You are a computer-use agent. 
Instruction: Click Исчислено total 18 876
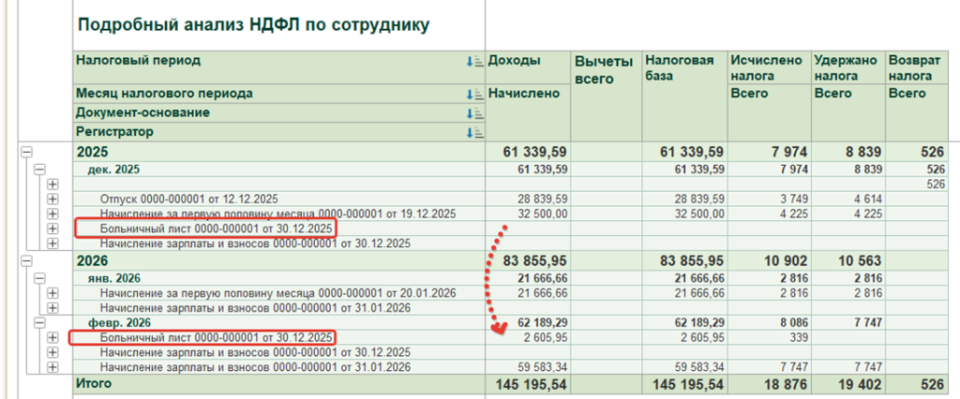pyautogui.click(x=787, y=384)
